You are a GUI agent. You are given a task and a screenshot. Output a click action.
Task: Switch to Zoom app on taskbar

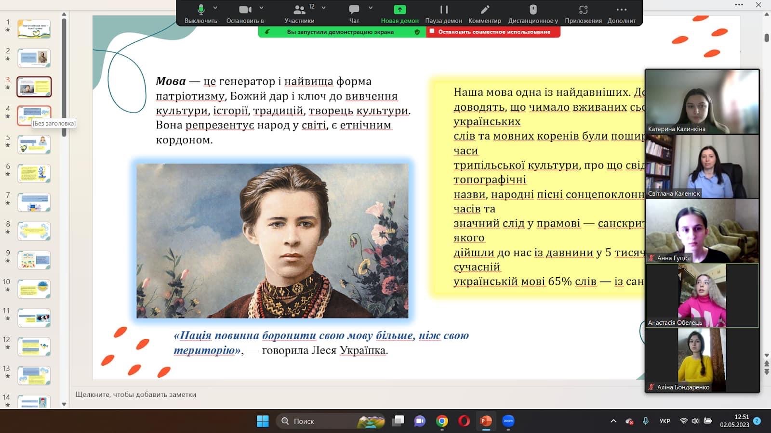pos(508,421)
